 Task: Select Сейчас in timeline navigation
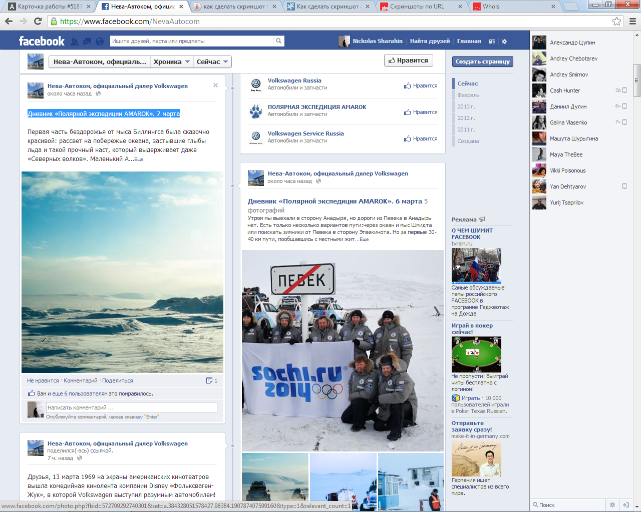468,83
